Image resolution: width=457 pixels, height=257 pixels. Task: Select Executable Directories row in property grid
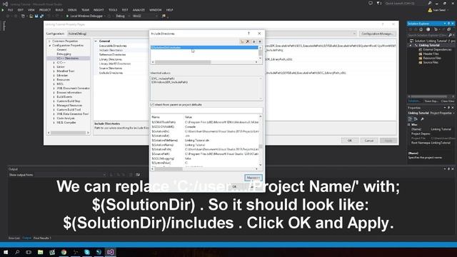[x=113, y=46]
